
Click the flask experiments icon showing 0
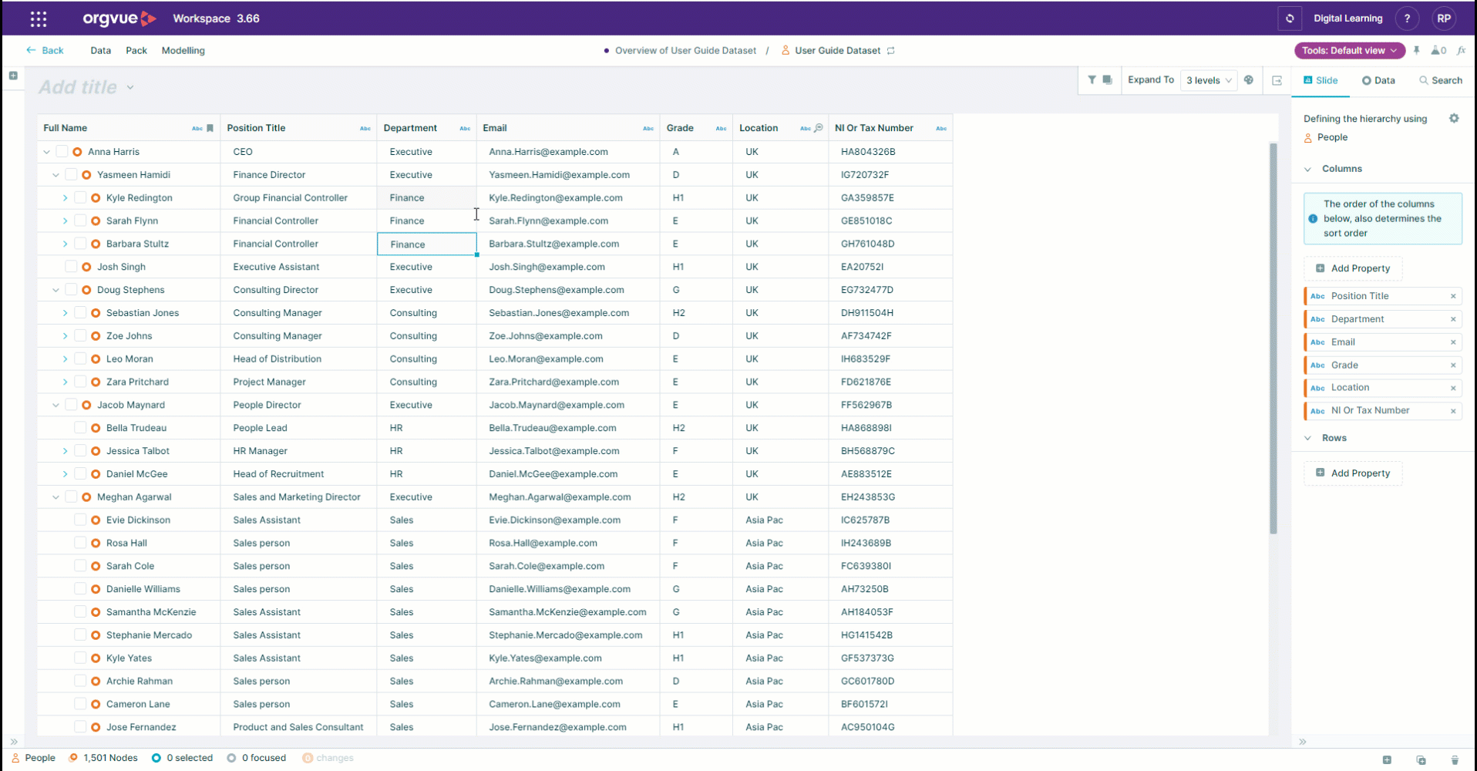[x=1438, y=50]
